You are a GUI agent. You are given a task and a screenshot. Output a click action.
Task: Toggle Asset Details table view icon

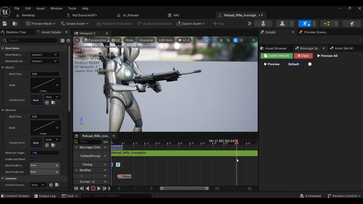[x=63, y=41]
